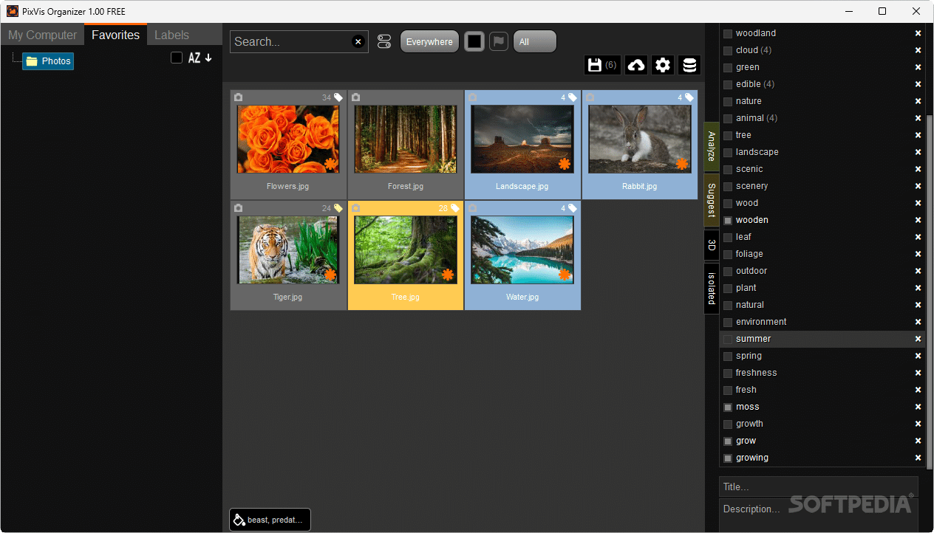Screen dimensions: 934x533
Task: Click the orange asterisk badge on Tree.jpg
Action: pyautogui.click(x=447, y=275)
